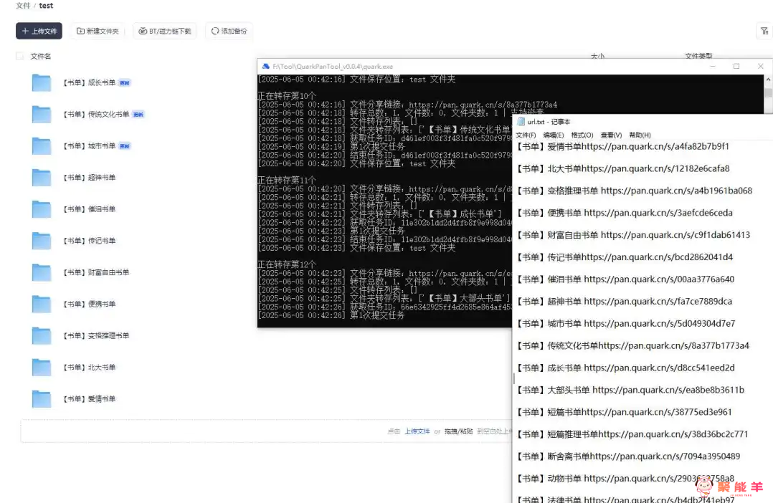
Task: Open the 城市书单 folder icon
Action: [x=42, y=146]
